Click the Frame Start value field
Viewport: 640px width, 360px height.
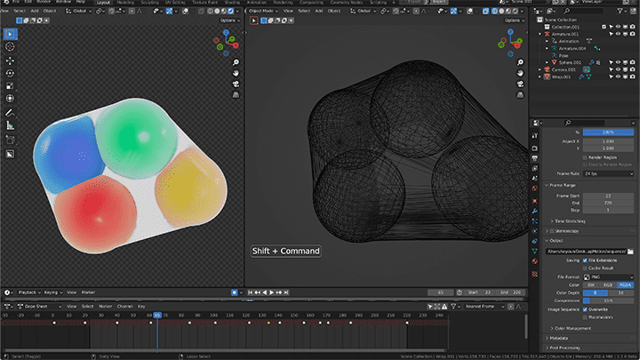(x=608, y=196)
